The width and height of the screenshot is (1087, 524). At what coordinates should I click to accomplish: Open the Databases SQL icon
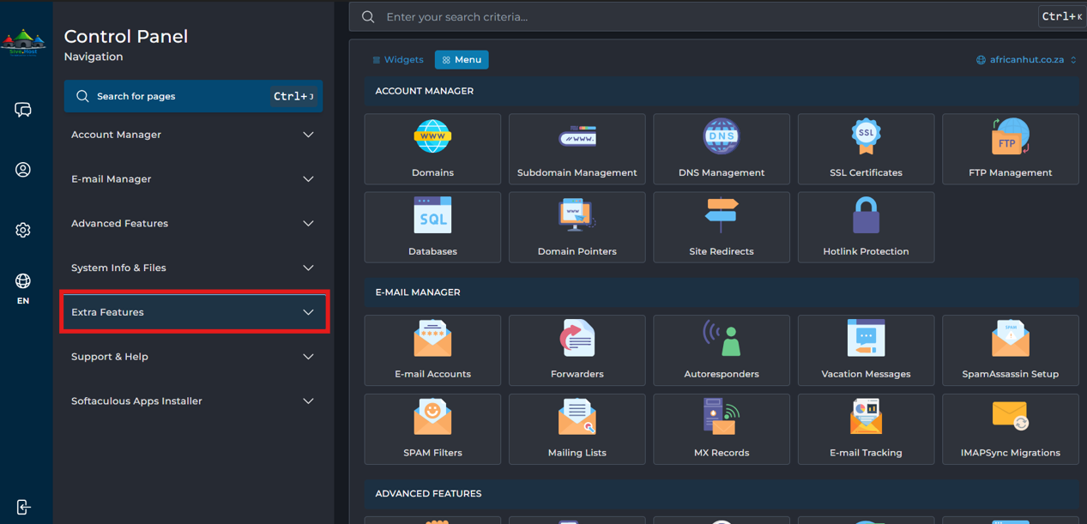click(x=432, y=227)
